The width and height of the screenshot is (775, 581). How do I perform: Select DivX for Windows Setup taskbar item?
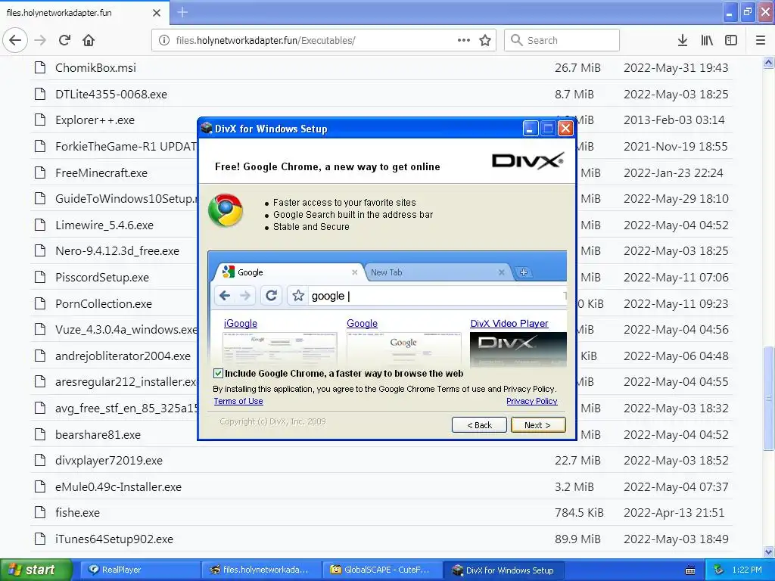(503, 570)
